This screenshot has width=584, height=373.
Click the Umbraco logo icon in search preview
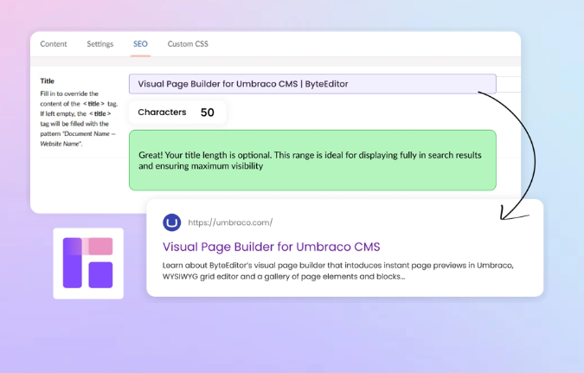(x=171, y=222)
